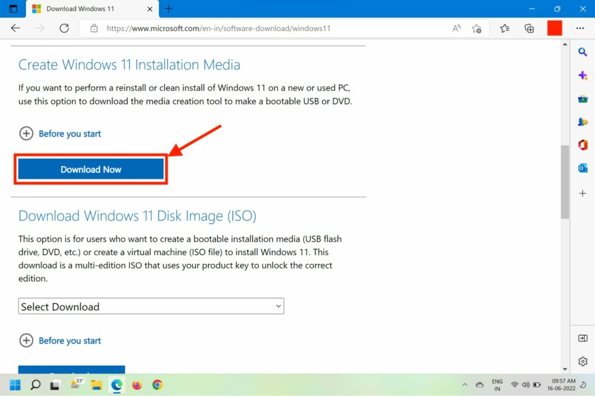Open the Select Download dropdown

[x=151, y=306]
